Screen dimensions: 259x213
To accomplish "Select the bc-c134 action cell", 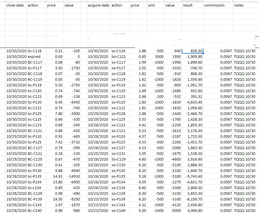I will pyautogui.click(x=34, y=188).
